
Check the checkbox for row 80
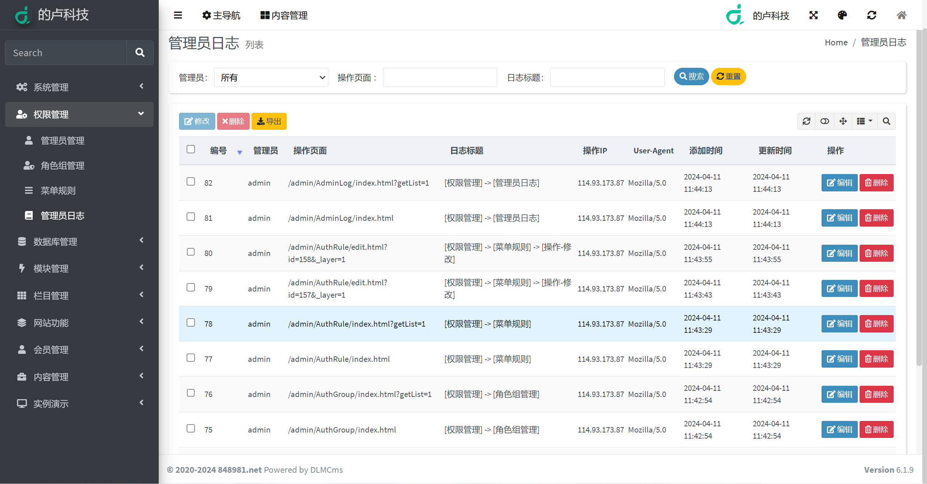click(191, 252)
